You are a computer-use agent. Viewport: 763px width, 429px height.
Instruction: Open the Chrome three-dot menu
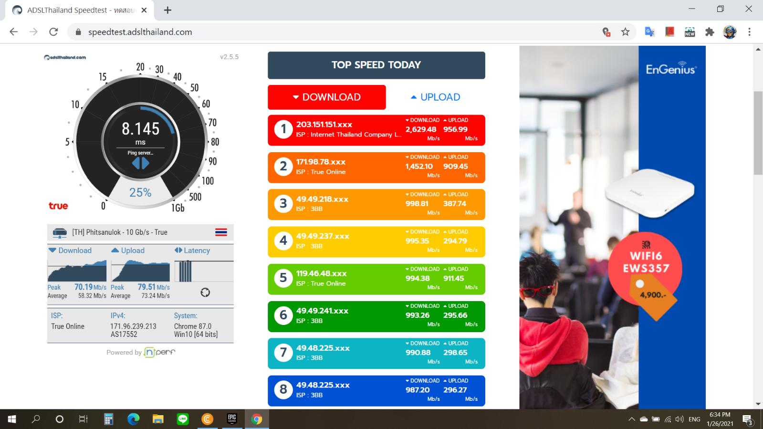pyautogui.click(x=749, y=32)
